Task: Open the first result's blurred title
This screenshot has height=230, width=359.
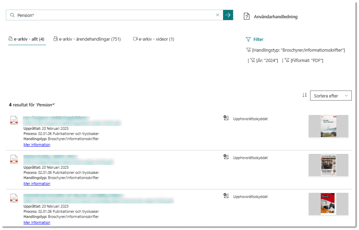Action: coord(72,121)
